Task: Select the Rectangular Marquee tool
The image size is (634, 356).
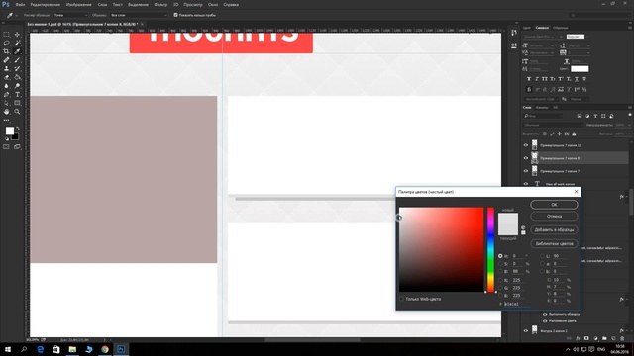Action: 7,35
